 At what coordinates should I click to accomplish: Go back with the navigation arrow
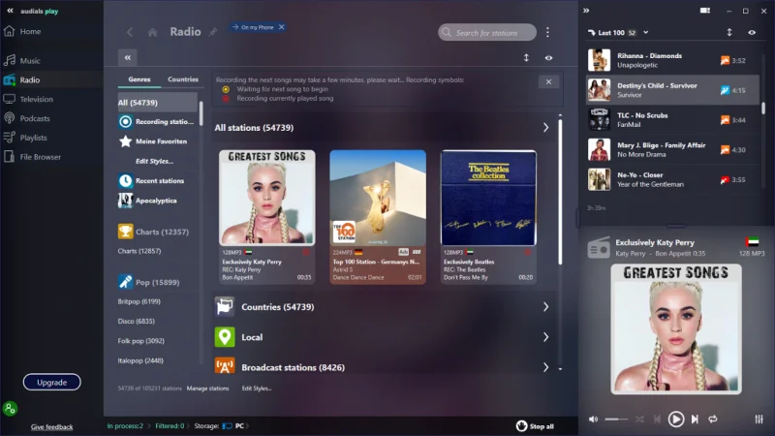click(130, 32)
